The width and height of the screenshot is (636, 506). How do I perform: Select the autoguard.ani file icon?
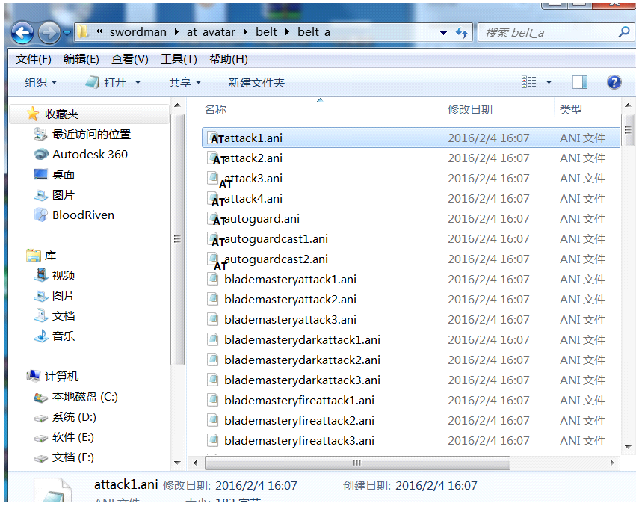click(x=213, y=219)
